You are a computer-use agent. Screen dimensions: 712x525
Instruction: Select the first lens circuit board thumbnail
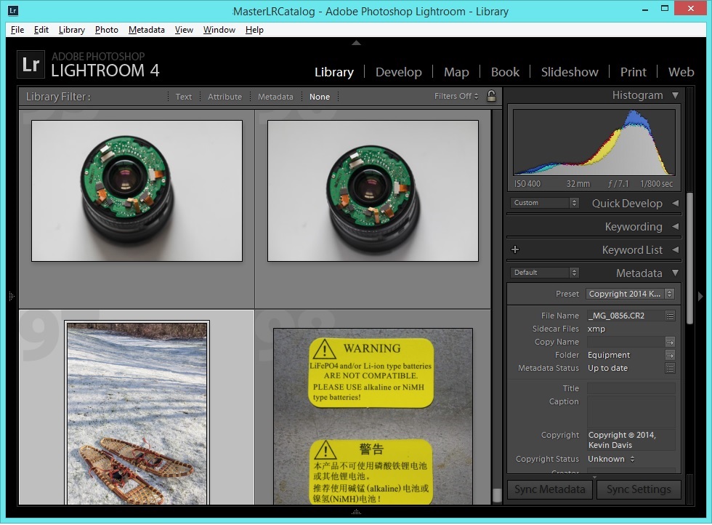click(137, 191)
